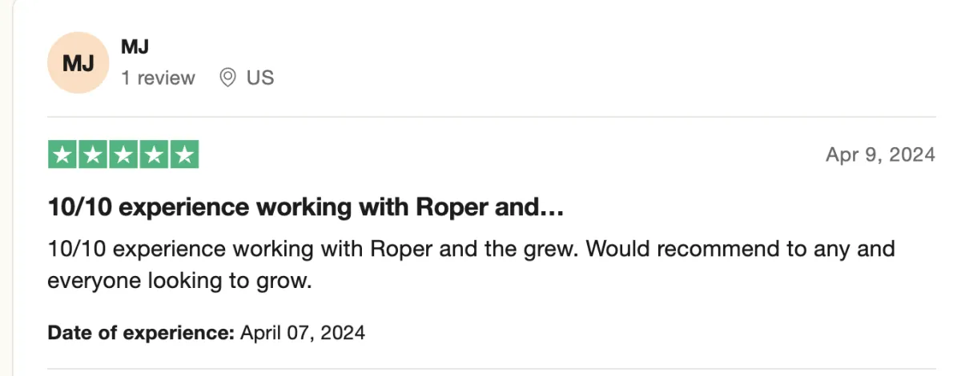Viewport: 961px width, 376px height.
Task: Click the April 07, 2024 experience date
Action: pyautogui.click(x=303, y=332)
